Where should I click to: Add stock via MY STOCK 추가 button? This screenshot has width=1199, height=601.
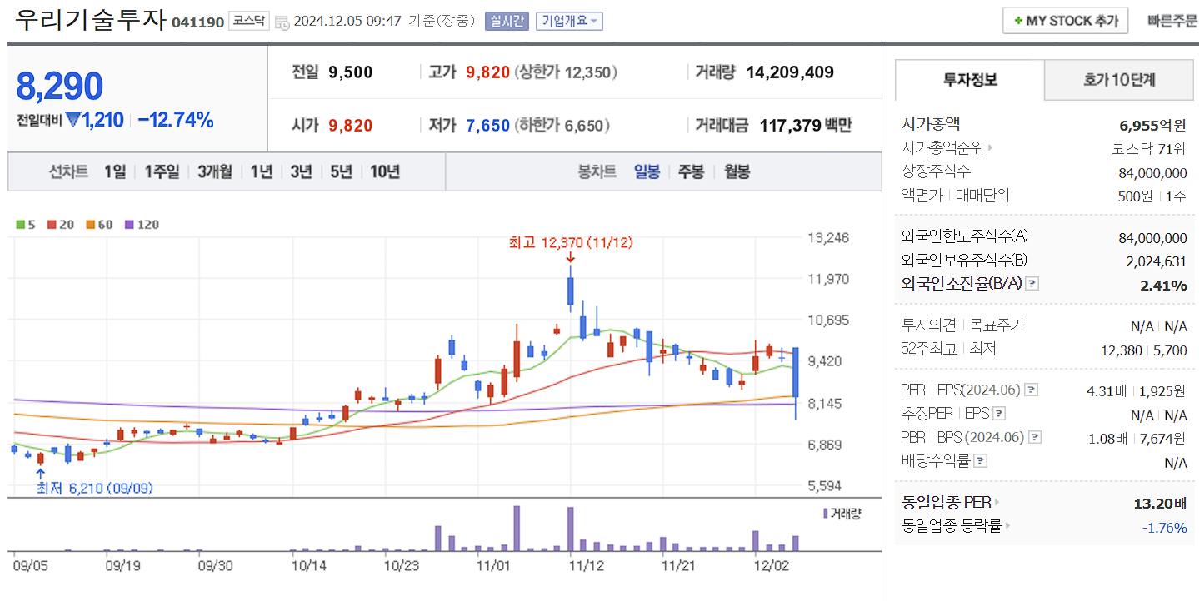point(1065,20)
